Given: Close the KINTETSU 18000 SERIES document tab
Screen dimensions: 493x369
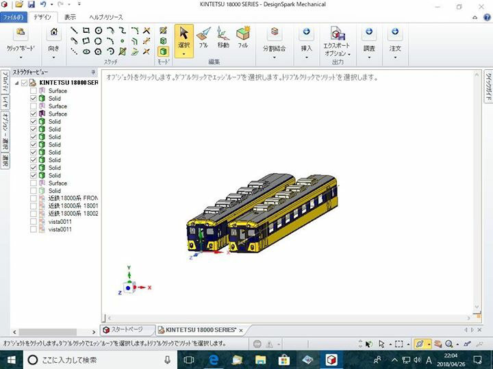Looking at the screenshot, I should pos(241,331).
